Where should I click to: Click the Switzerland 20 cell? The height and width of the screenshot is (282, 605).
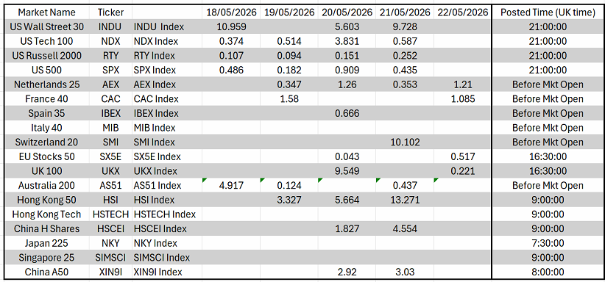(46, 142)
